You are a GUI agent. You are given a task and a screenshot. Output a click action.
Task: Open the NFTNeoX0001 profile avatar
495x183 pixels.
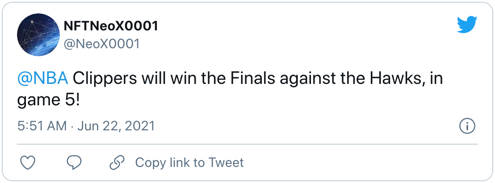[38, 35]
